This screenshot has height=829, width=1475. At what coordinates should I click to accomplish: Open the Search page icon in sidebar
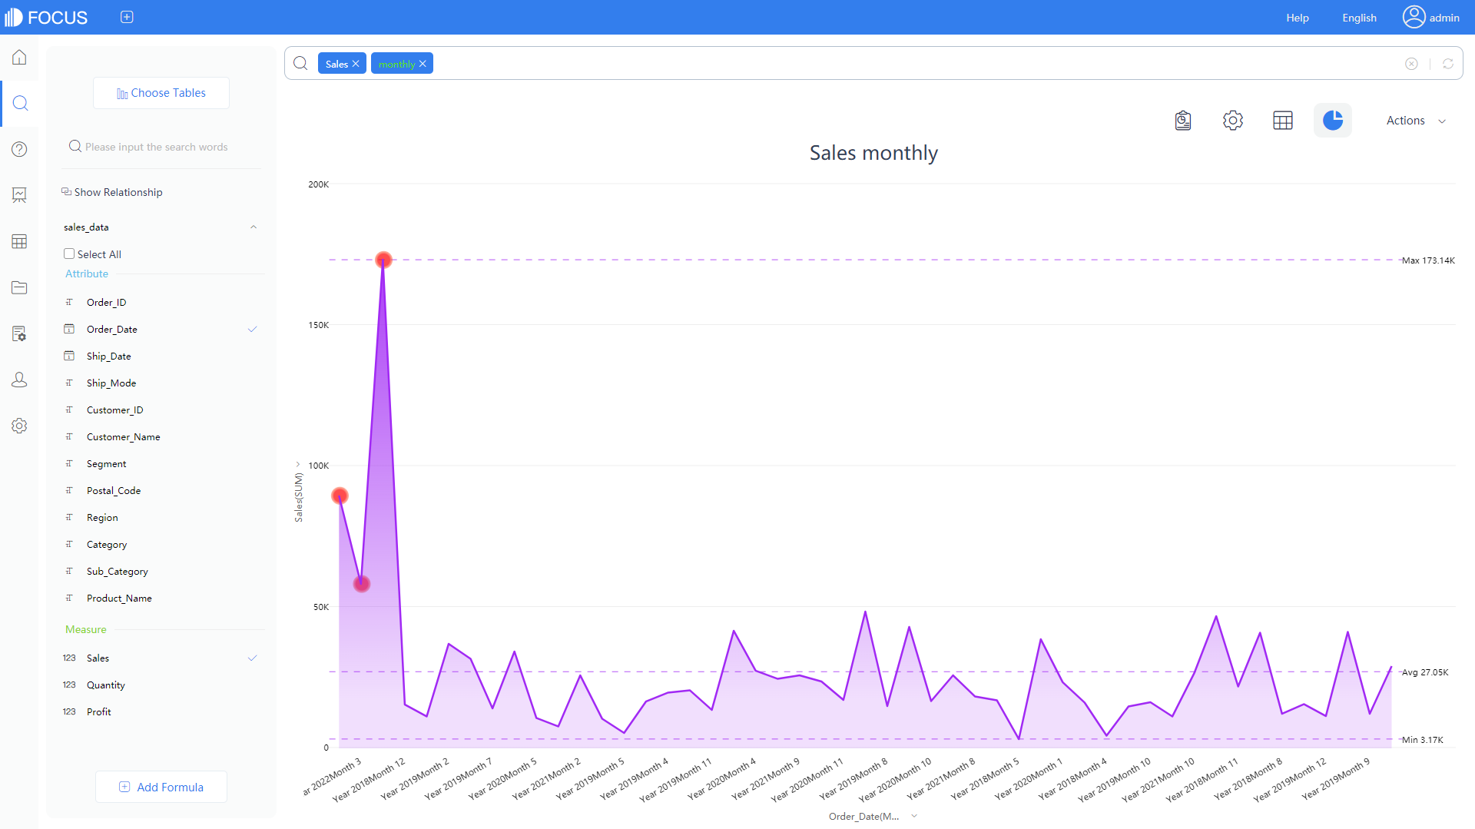tap(20, 103)
